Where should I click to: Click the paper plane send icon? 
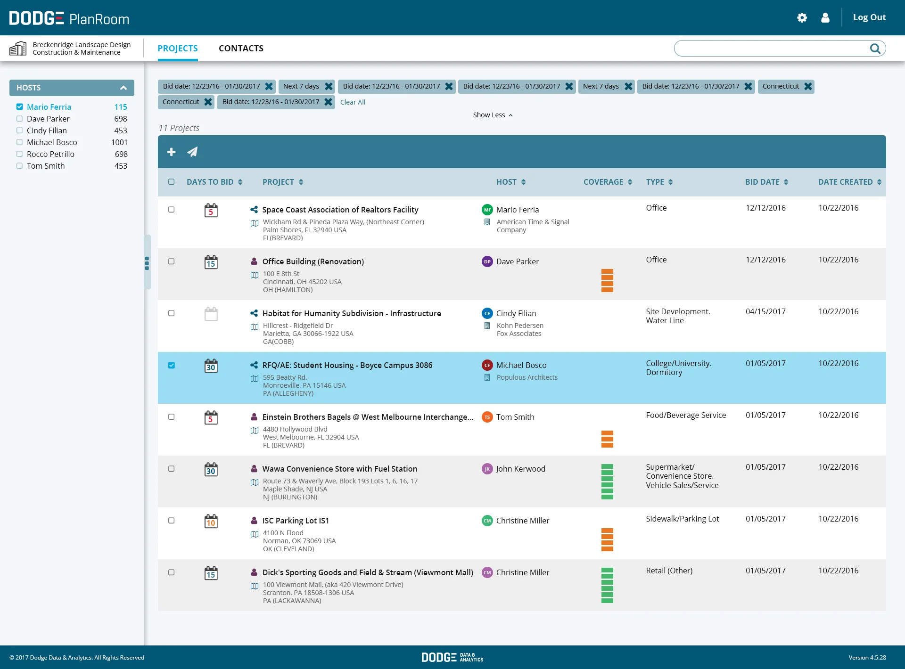[192, 152]
